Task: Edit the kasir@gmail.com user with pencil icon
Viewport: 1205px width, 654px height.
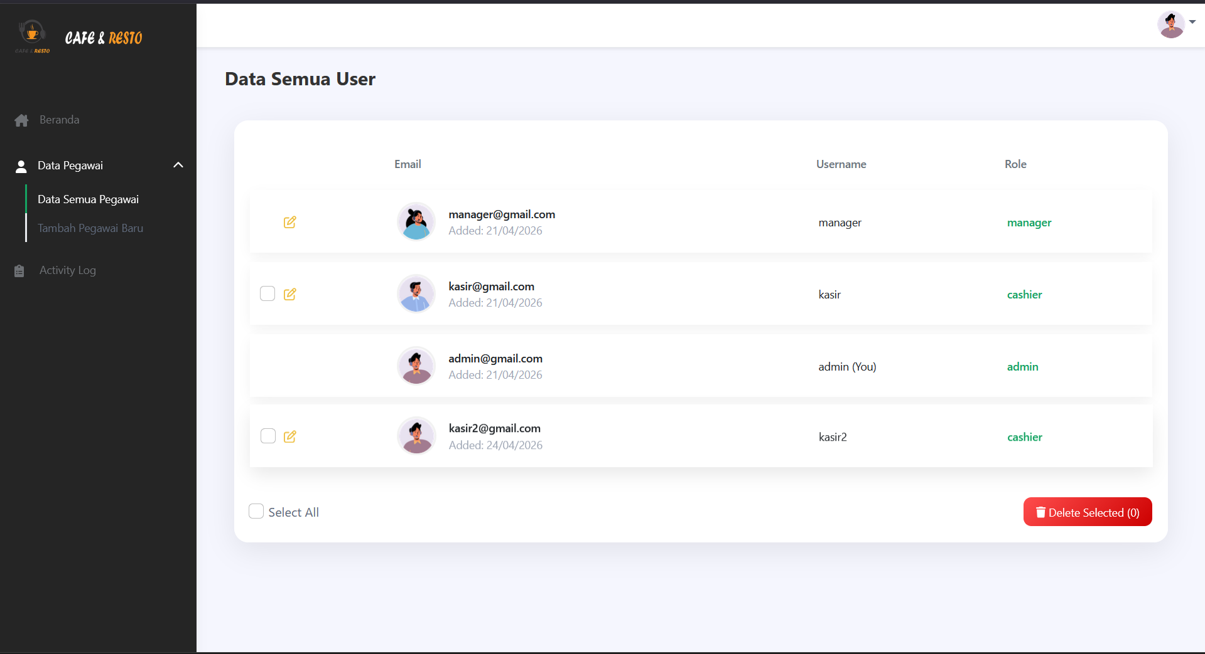Action: pos(289,294)
